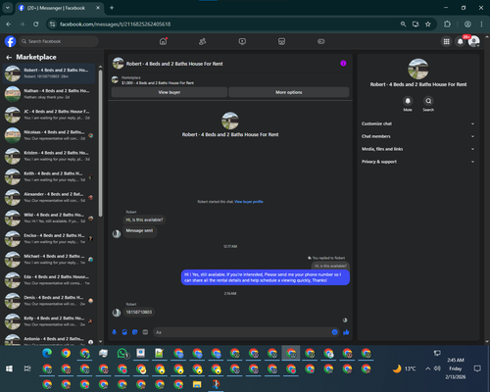The image size is (490, 392).
Task: Click the conversation list scrollbar
Action: click(100, 144)
